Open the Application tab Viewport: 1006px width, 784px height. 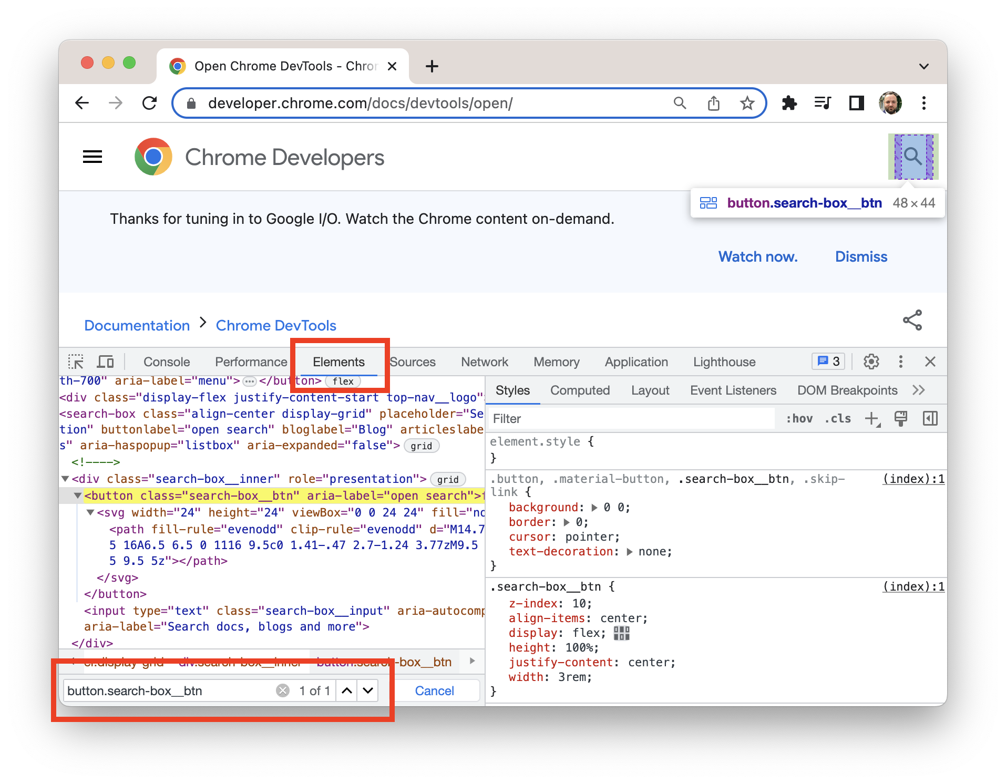637,362
